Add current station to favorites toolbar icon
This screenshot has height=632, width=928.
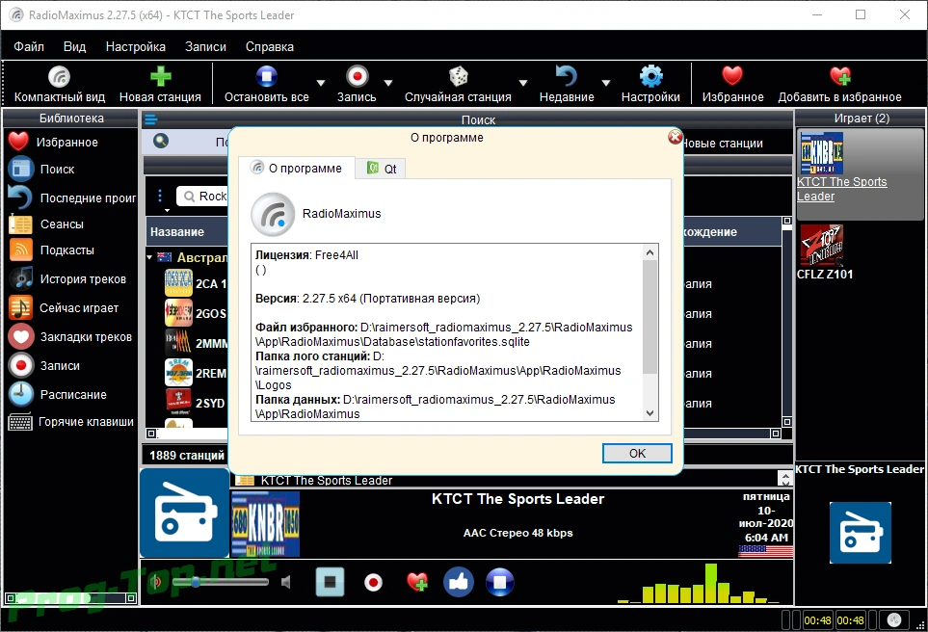pos(839,84)
